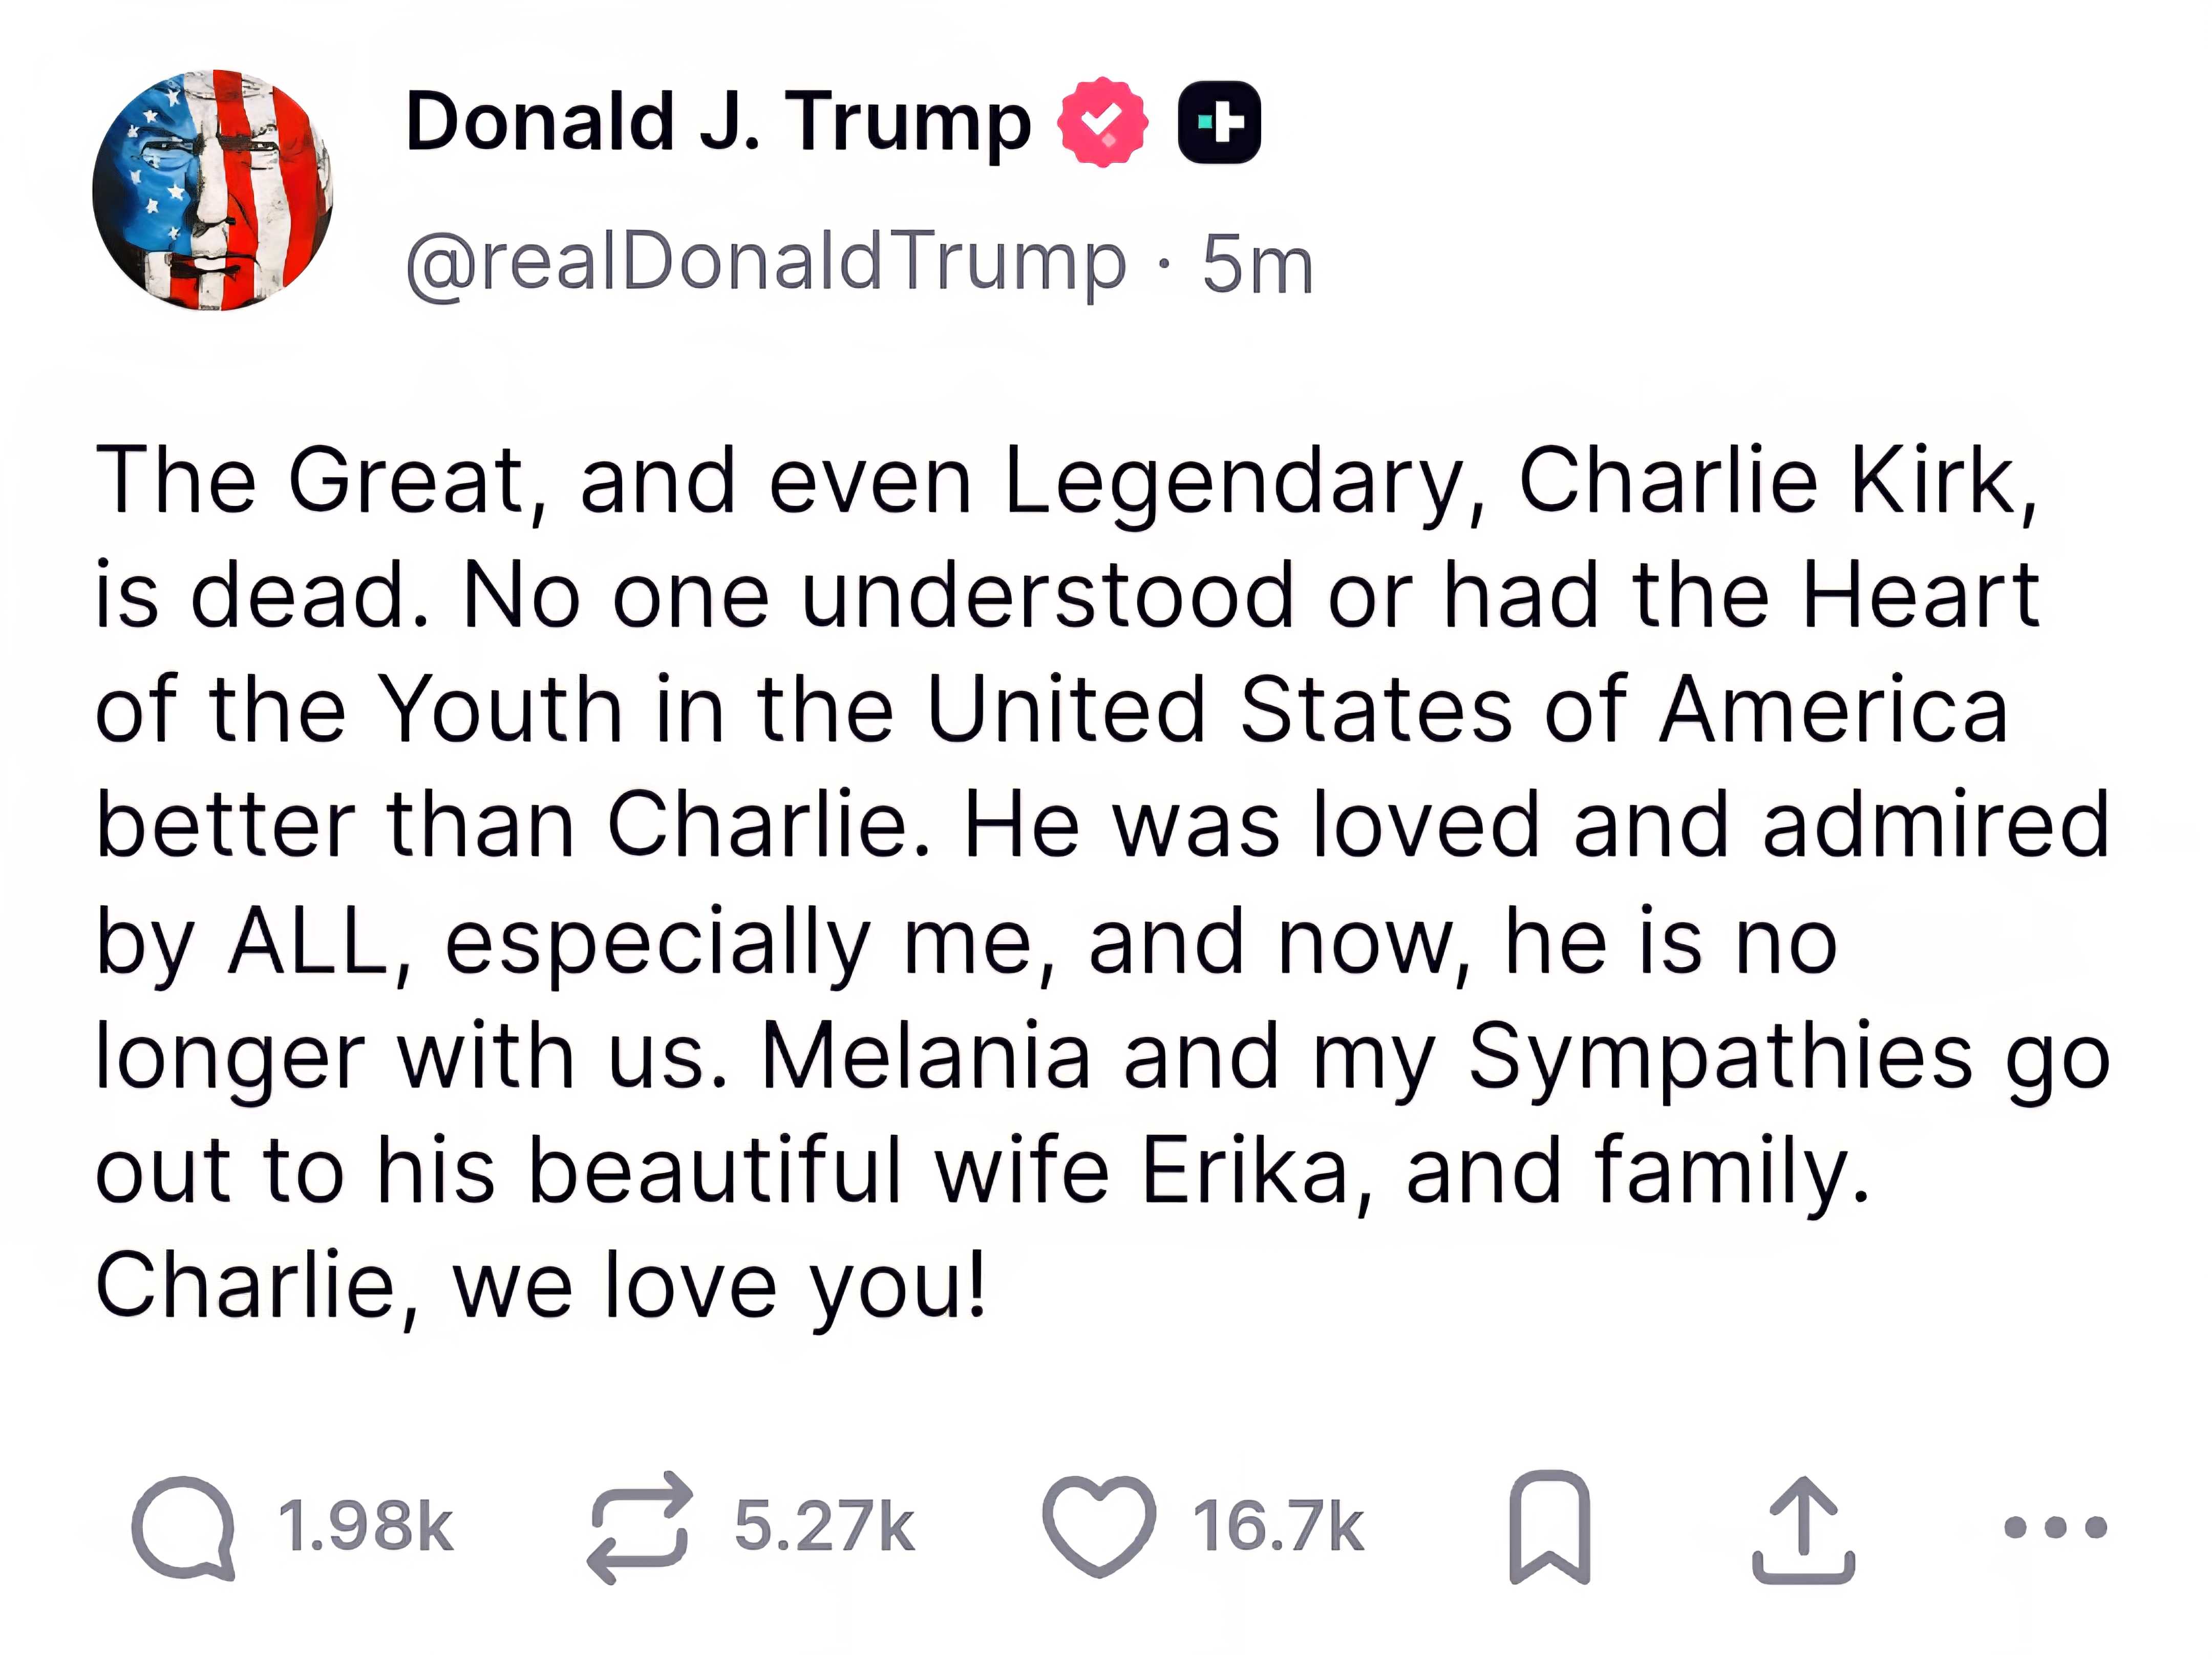
Task: View the 1.98k replies count
Action: click(365, 1527)
